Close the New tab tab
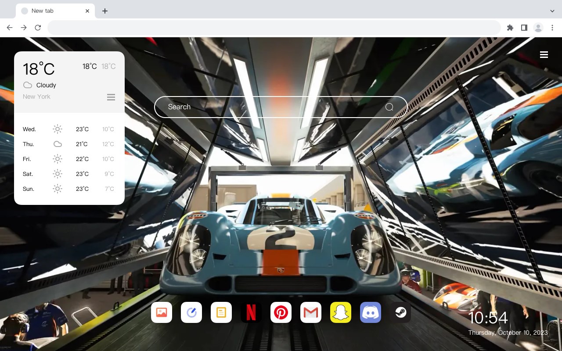Viewport: 562px width, 351px height. [x=87, y=11]
